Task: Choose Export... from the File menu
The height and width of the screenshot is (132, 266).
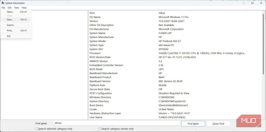Action: coord(16,25)
